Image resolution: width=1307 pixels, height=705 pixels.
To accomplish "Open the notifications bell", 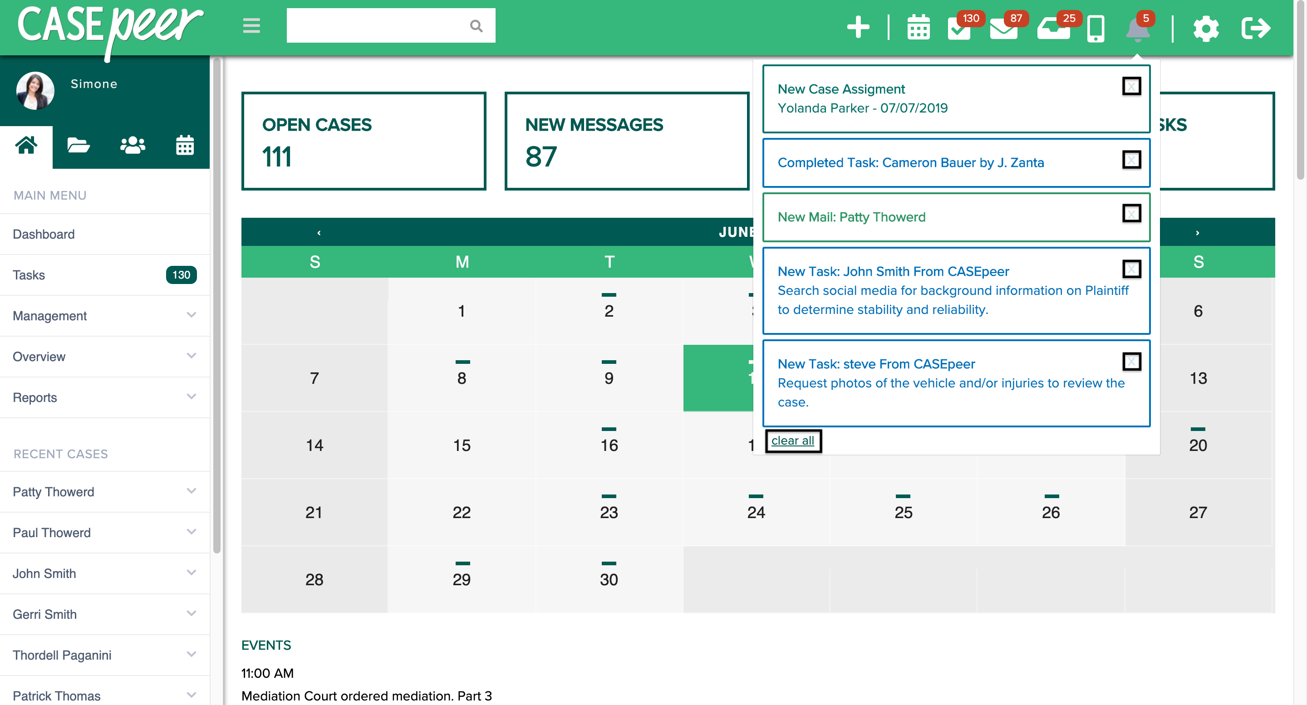I will point(1140,29).
